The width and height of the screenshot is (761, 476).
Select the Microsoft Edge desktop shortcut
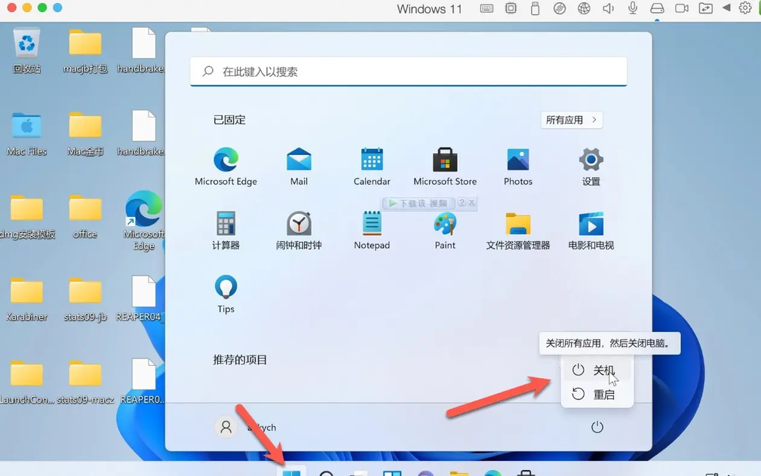pos(143,220)
